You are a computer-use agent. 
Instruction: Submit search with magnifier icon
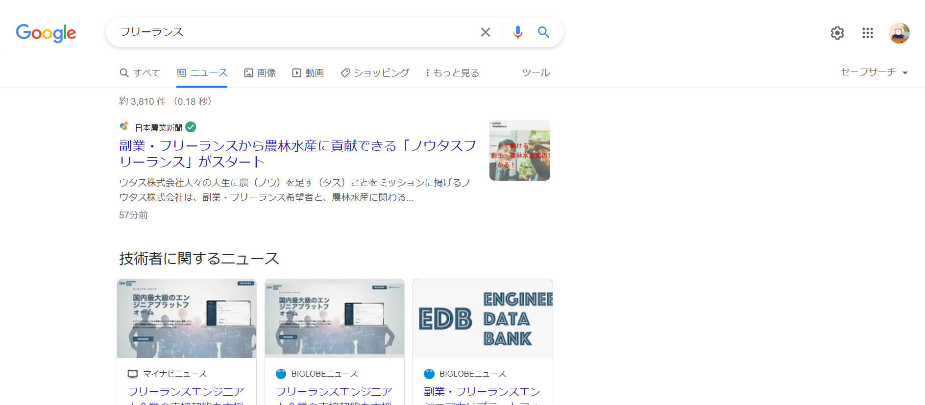[543, 32]
